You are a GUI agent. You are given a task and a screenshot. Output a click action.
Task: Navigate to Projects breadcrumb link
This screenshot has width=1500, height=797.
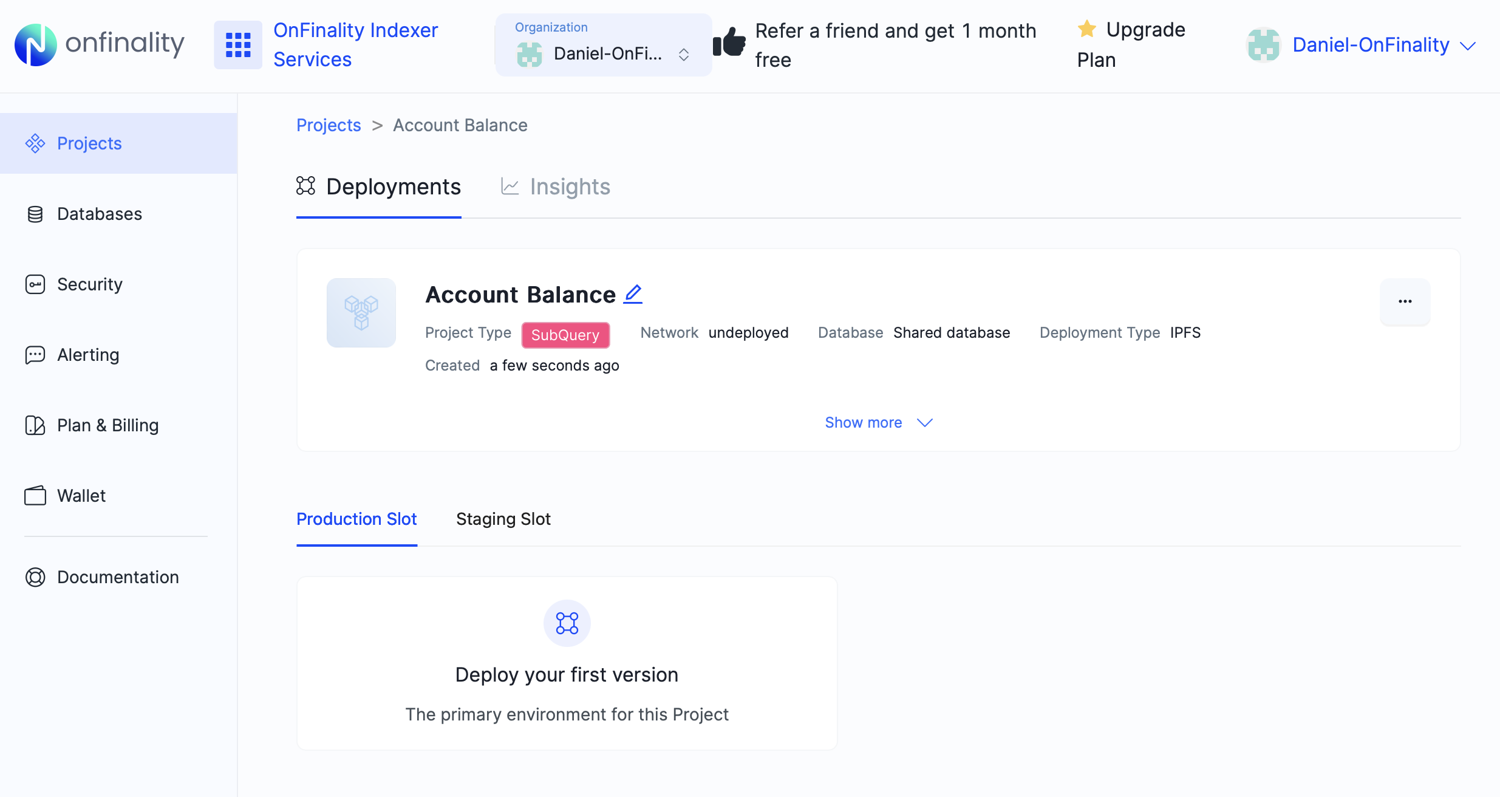pyautogui.click(x=328, y=125)
